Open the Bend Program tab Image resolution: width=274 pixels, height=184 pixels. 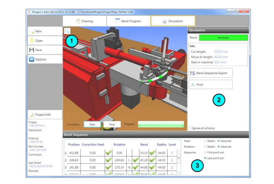click(128, 21)
